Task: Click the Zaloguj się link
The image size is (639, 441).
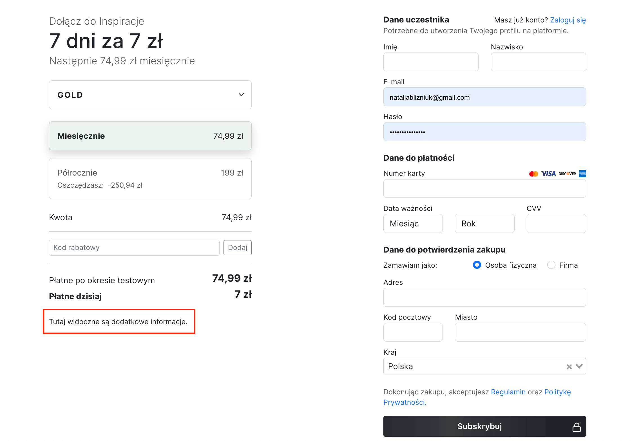Action: pos(568,20)
